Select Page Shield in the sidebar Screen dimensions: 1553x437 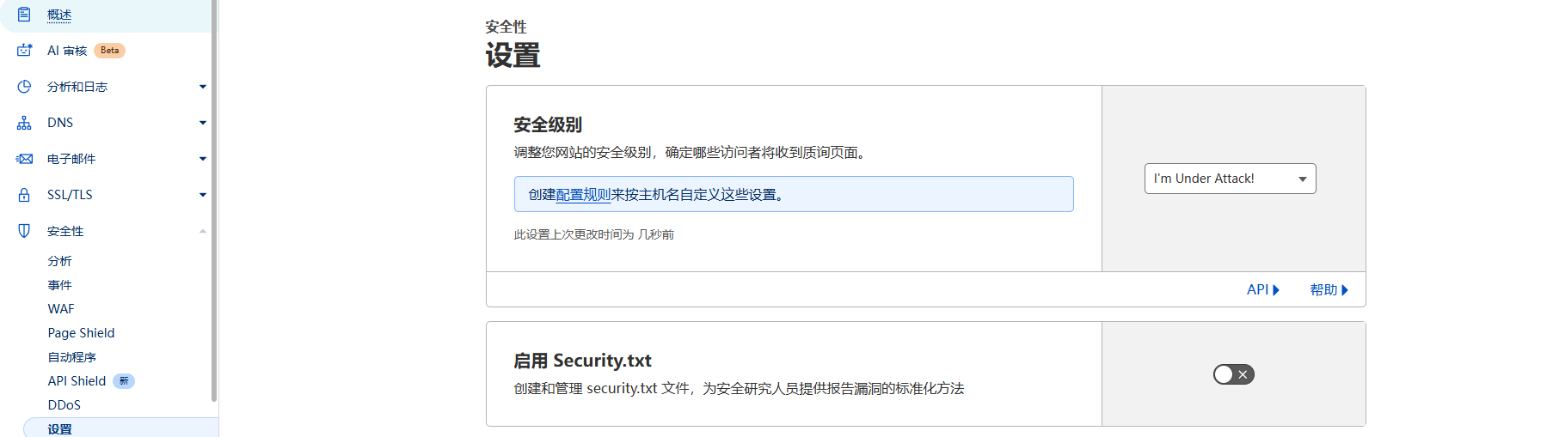coord(81,333)
